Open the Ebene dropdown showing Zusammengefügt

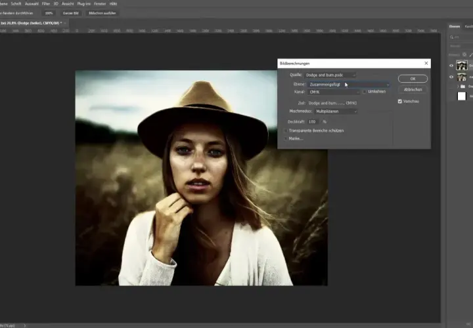(x=349, y=85)
